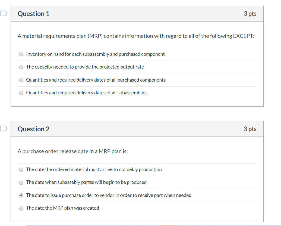Click the already-selected issue purchase order option

21,195
